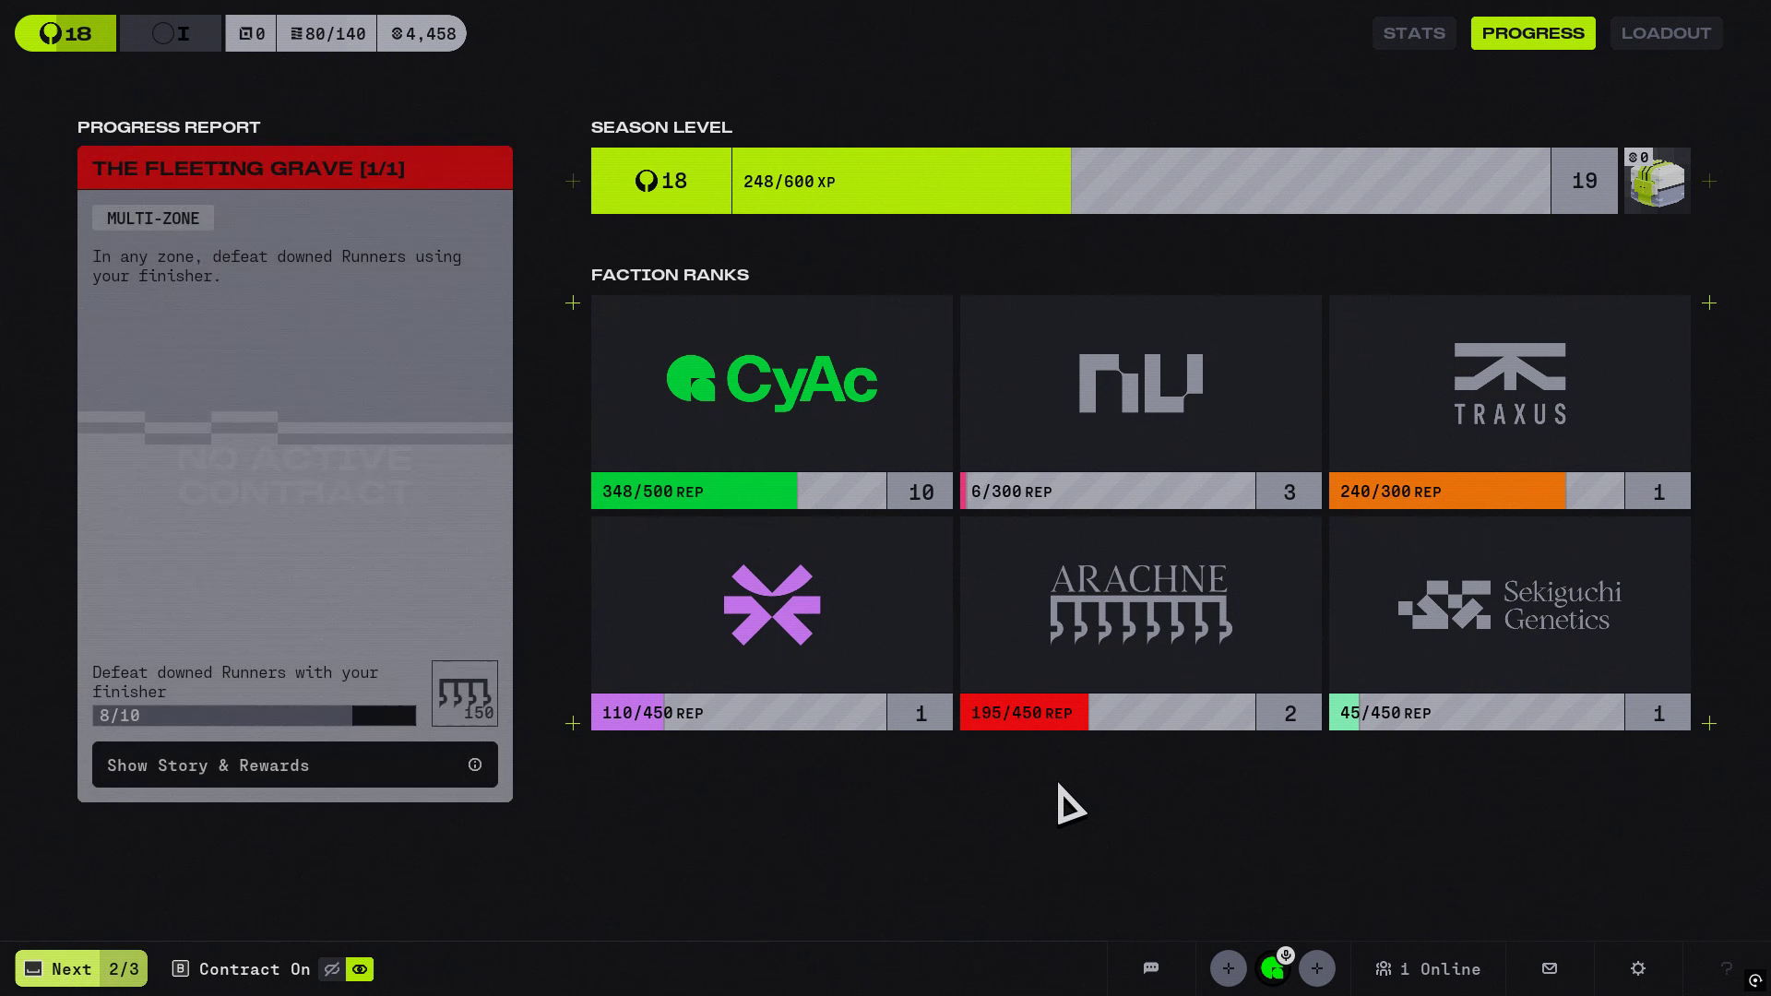Show contract with the eye toggle
Image resolution: width=1771 pixels, height=996 pixels.
coord(360,969)
